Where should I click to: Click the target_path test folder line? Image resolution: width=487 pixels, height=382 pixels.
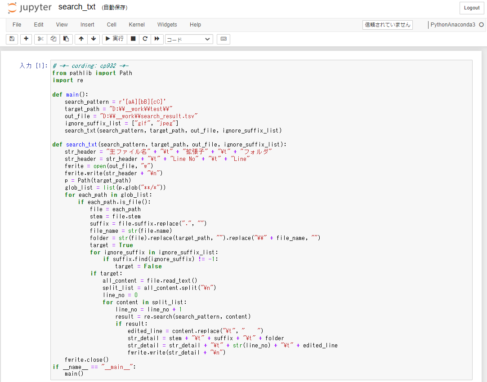point(118,109)
